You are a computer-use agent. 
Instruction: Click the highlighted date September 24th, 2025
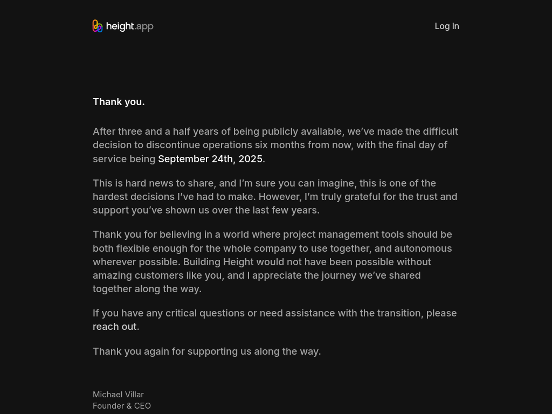[210, 159]
